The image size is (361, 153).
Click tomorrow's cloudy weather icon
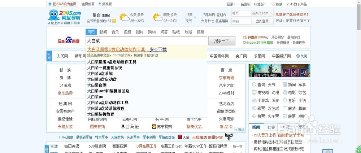pos(158,17)
